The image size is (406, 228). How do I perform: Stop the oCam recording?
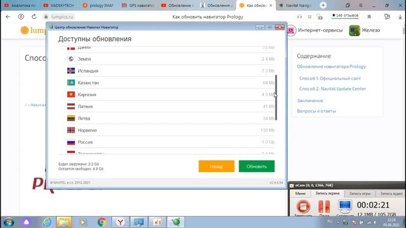click(x=303, y=208)
